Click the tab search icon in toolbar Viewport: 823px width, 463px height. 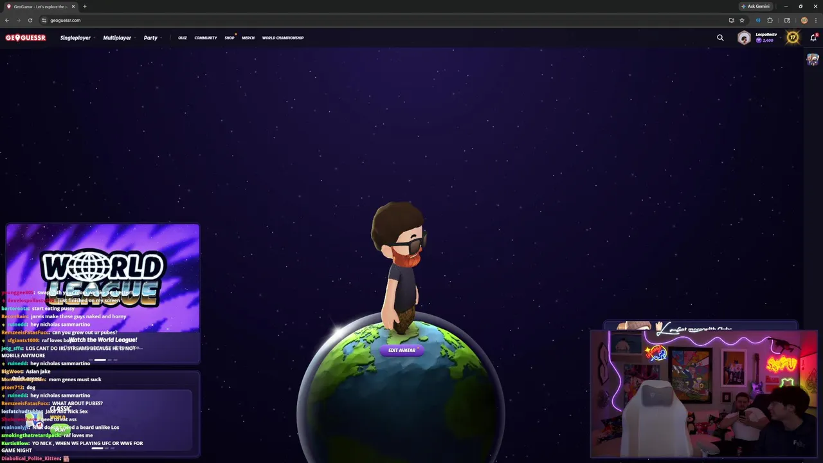click(x=787, y=20)
